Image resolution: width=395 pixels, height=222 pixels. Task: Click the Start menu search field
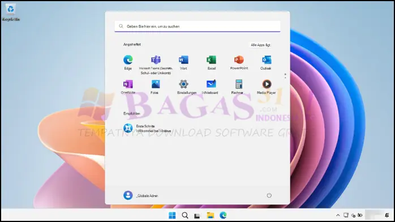197,26
